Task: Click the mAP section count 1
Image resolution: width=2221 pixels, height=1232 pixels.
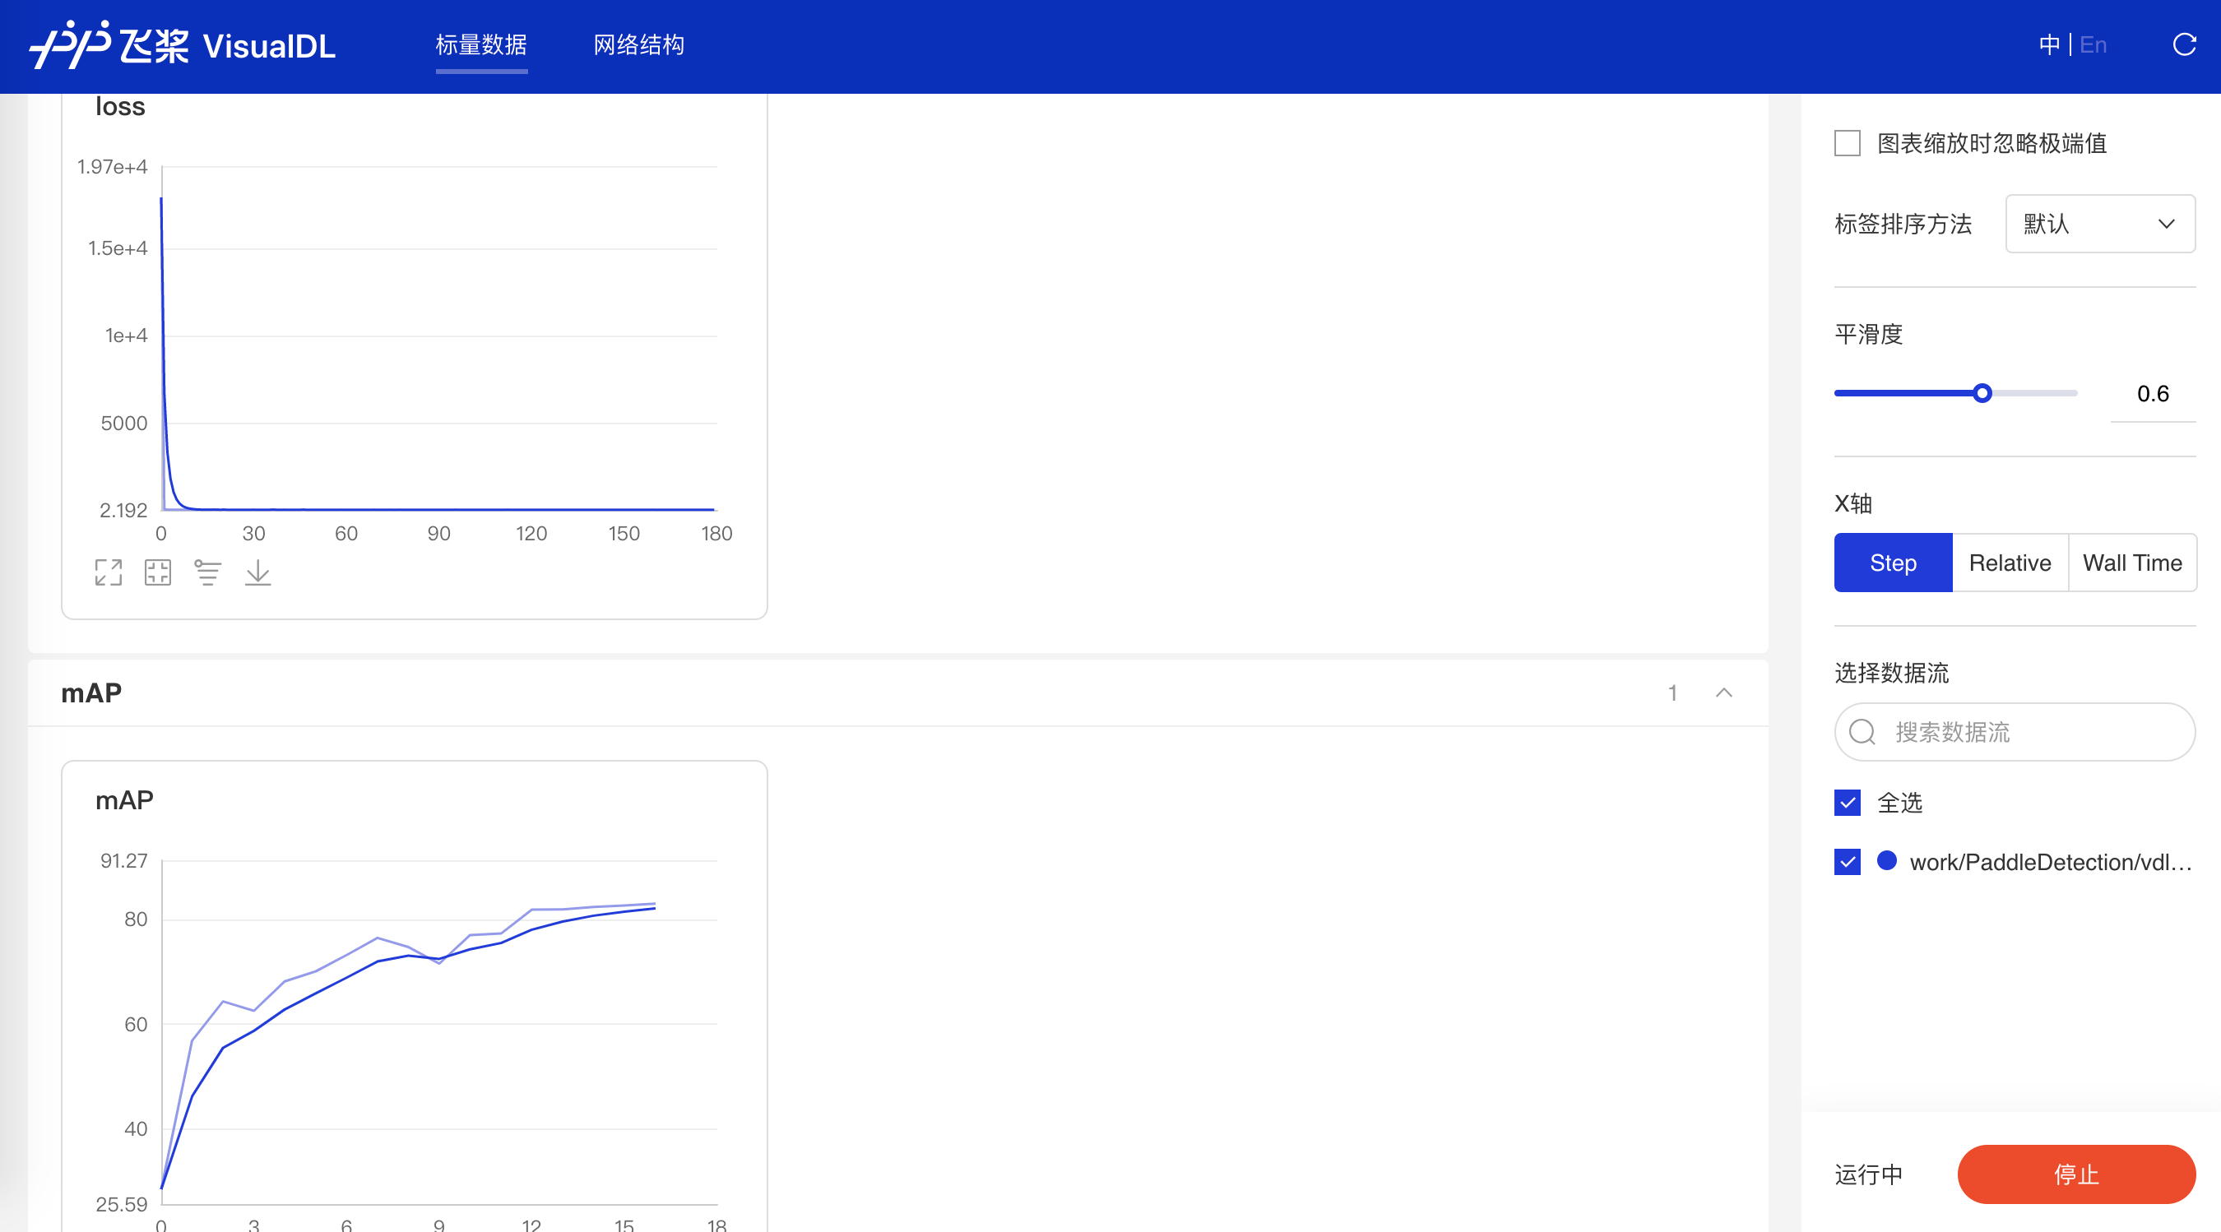Action: (1672, 693)
